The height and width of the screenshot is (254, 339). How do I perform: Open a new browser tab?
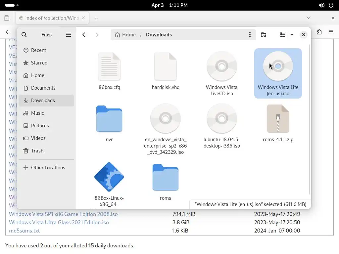click(x=96, y=18)
